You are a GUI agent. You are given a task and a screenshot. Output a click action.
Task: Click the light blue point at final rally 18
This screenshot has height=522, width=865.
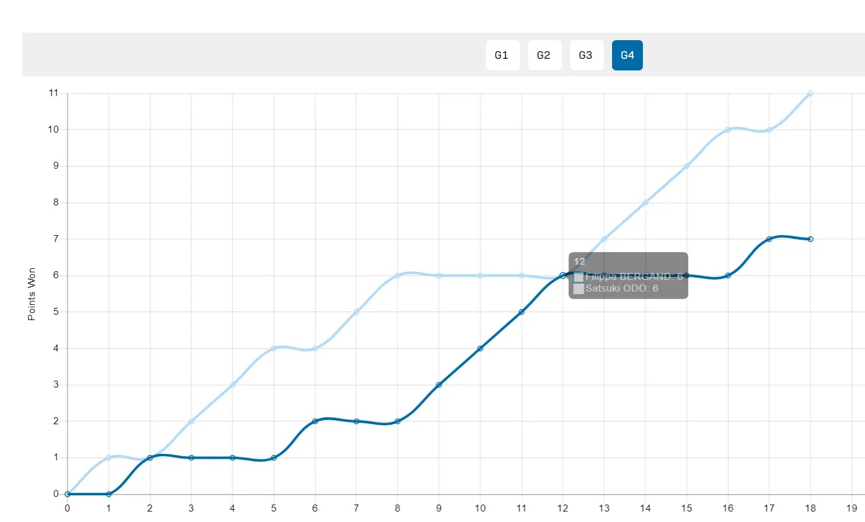(x=810, y=93)
